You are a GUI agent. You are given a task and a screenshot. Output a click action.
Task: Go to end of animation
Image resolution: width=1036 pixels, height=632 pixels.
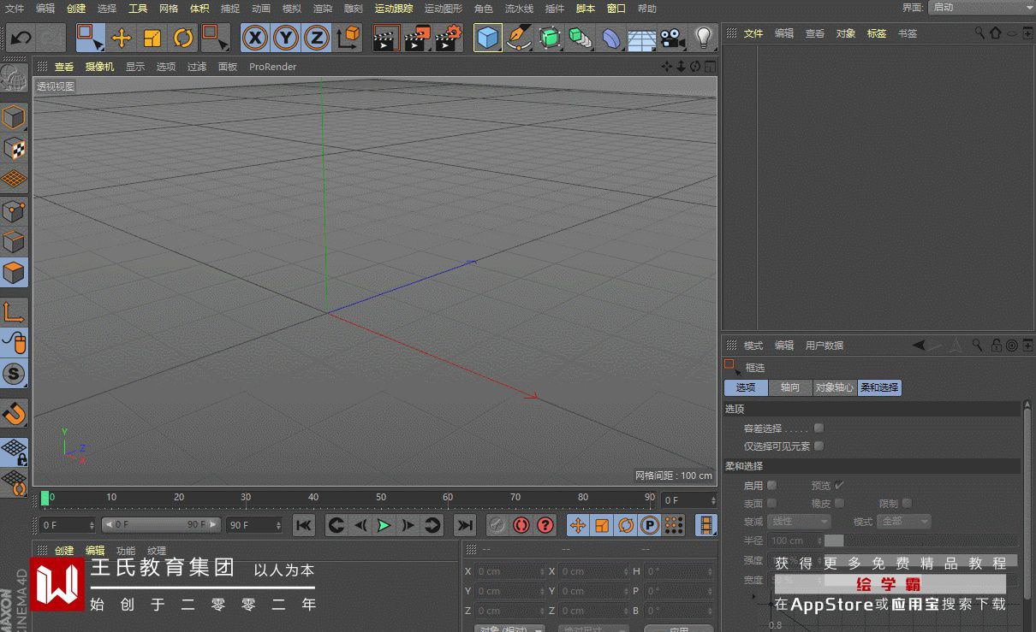465,525
